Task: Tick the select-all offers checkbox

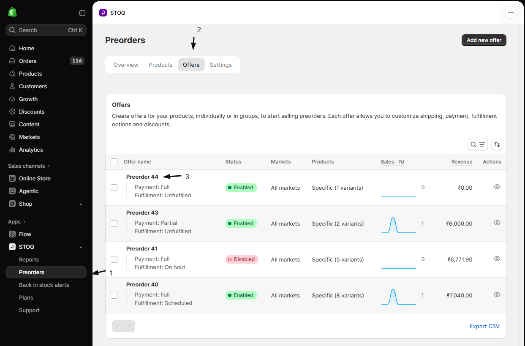Action: coord(114,162)
